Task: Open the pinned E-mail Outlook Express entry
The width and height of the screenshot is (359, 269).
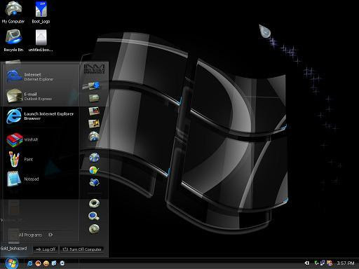Action: (41, 96)
